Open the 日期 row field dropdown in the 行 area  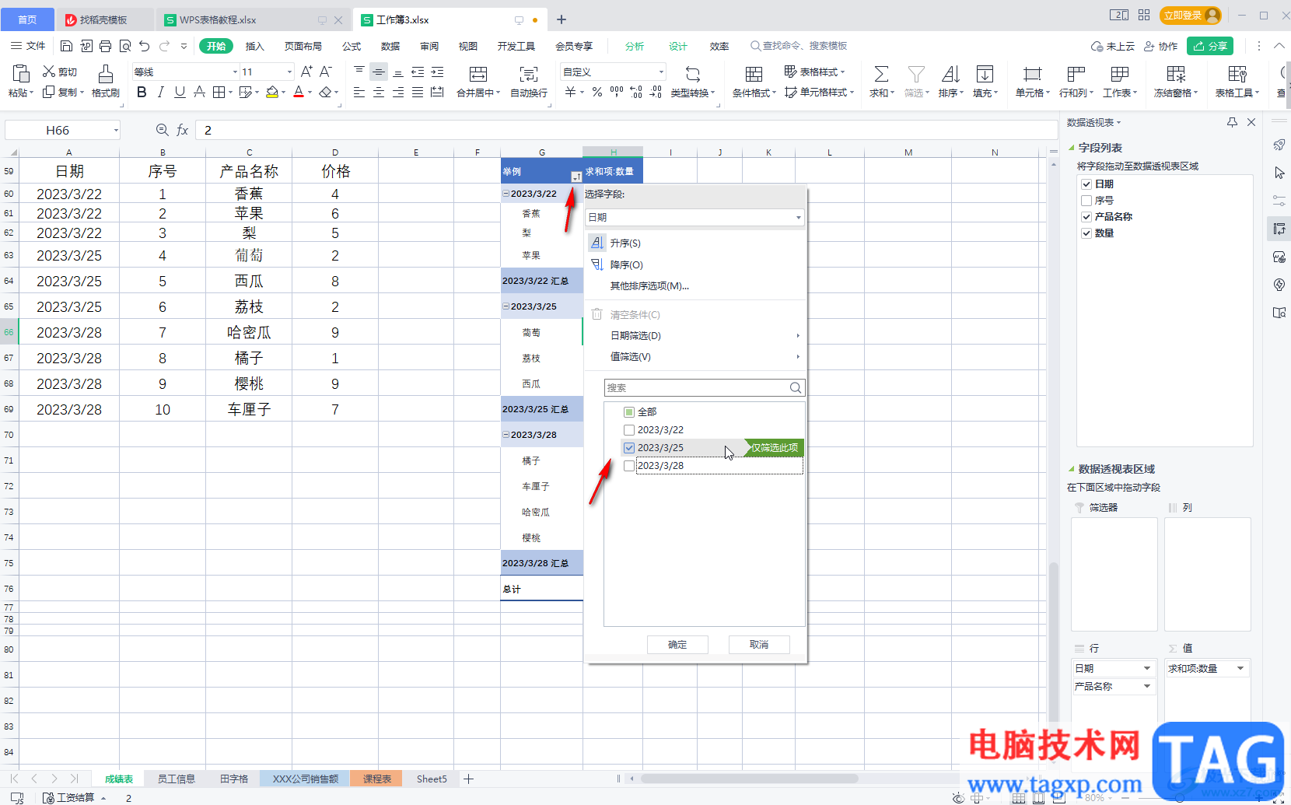click(1147, 668)
